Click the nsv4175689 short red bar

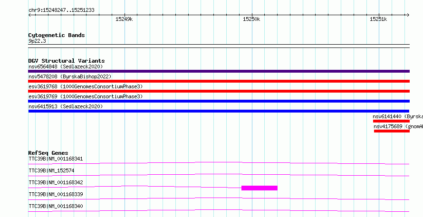(392, 131)
